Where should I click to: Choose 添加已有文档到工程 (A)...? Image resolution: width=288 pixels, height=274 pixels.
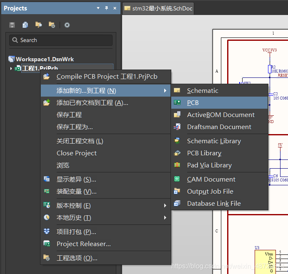click(x=106, y=103)
